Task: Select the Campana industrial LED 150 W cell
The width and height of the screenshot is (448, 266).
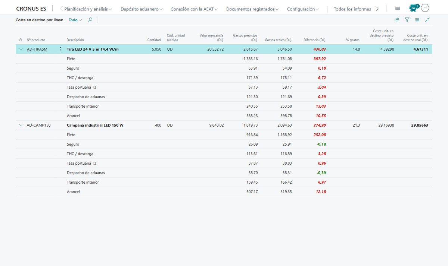Action: (x=95, y=125)
